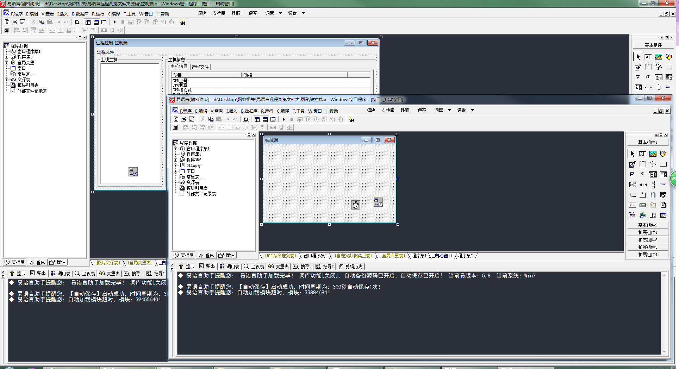The image size is (679, 369).
Task: Select DIR directory box component in front box
Action: click(x=653, y=205)
